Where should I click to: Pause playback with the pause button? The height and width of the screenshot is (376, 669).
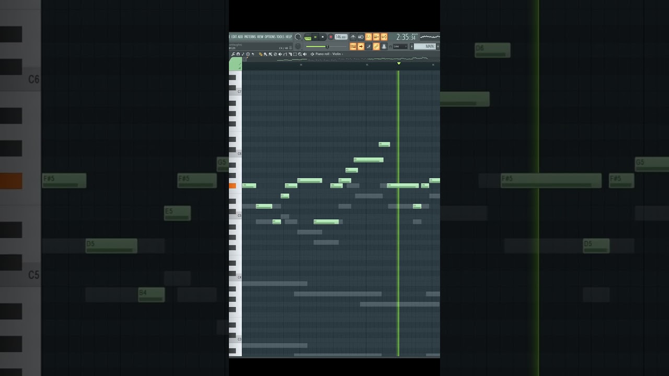coord(315,37)
